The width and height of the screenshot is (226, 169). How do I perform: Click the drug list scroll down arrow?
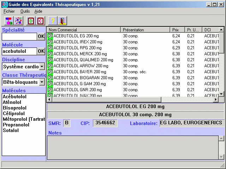point(221,94)
